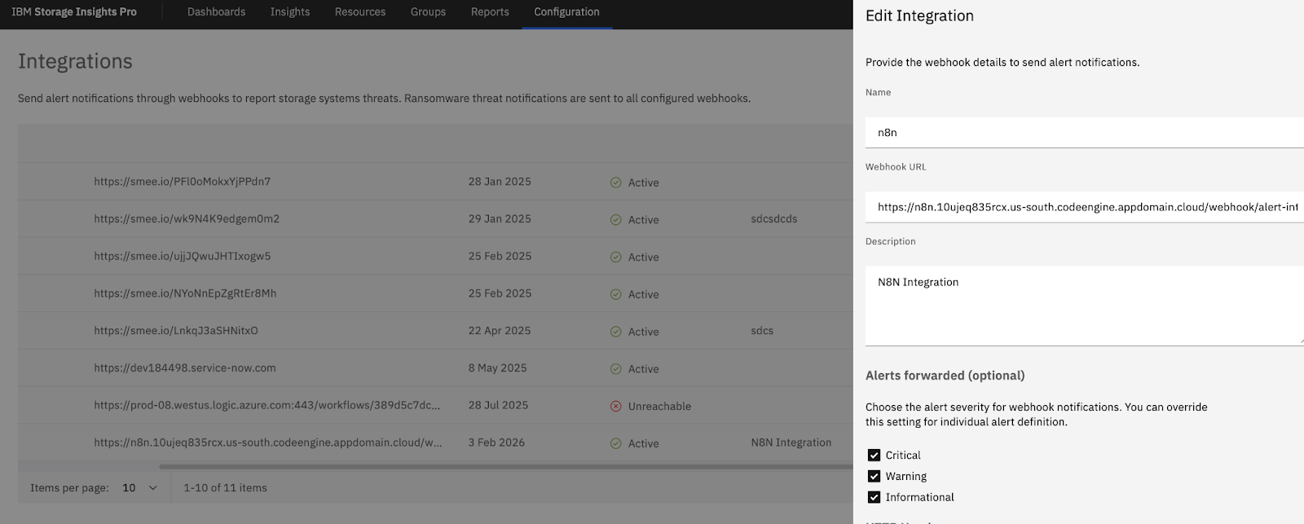Click the Active icon for smee.io/PFl0oMokxYjPPdn7
Viewport: 1304px width, 524px height.
[616, 183]
